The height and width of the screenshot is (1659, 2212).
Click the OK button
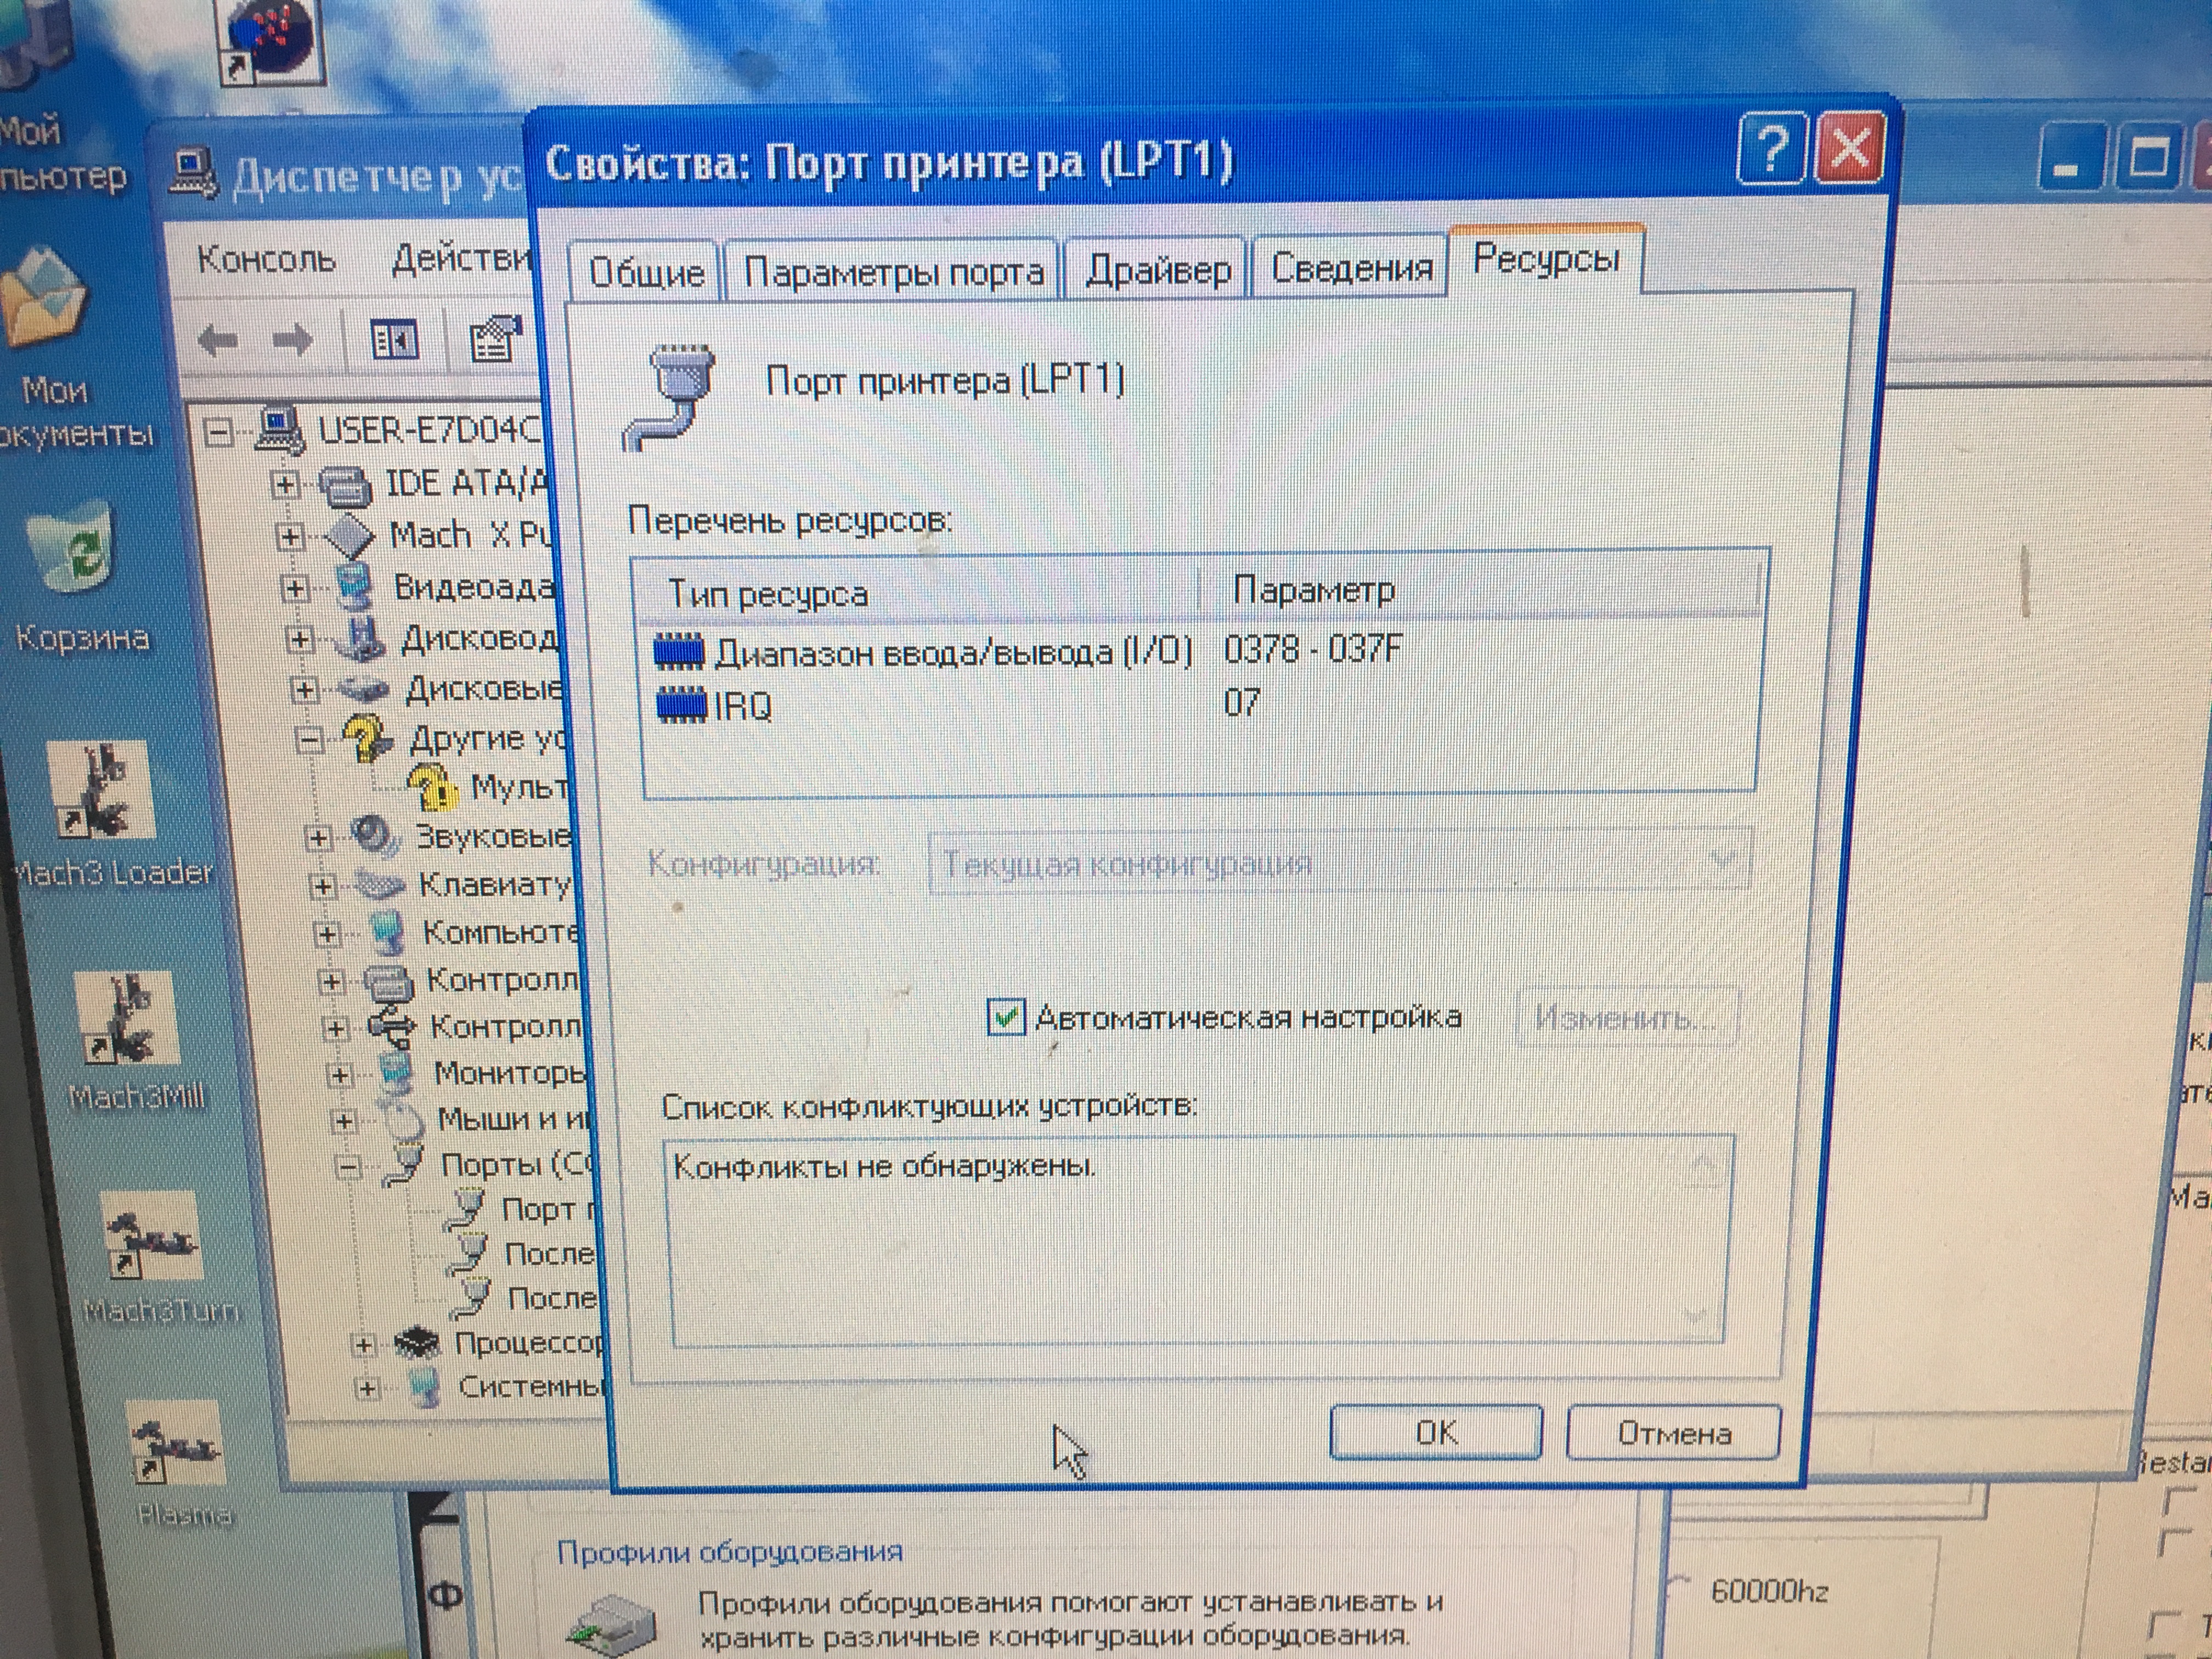point(1435,1433)
